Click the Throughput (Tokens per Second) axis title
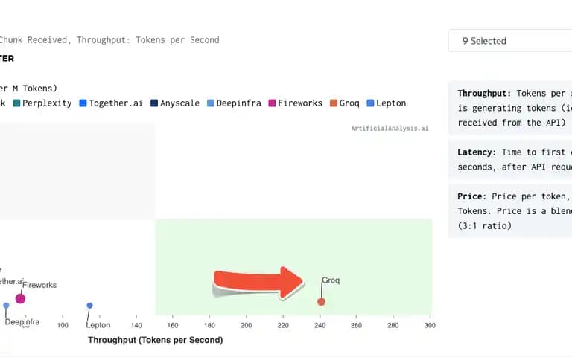This screenshot has width=572, height=357. click(x=156, y=340)
